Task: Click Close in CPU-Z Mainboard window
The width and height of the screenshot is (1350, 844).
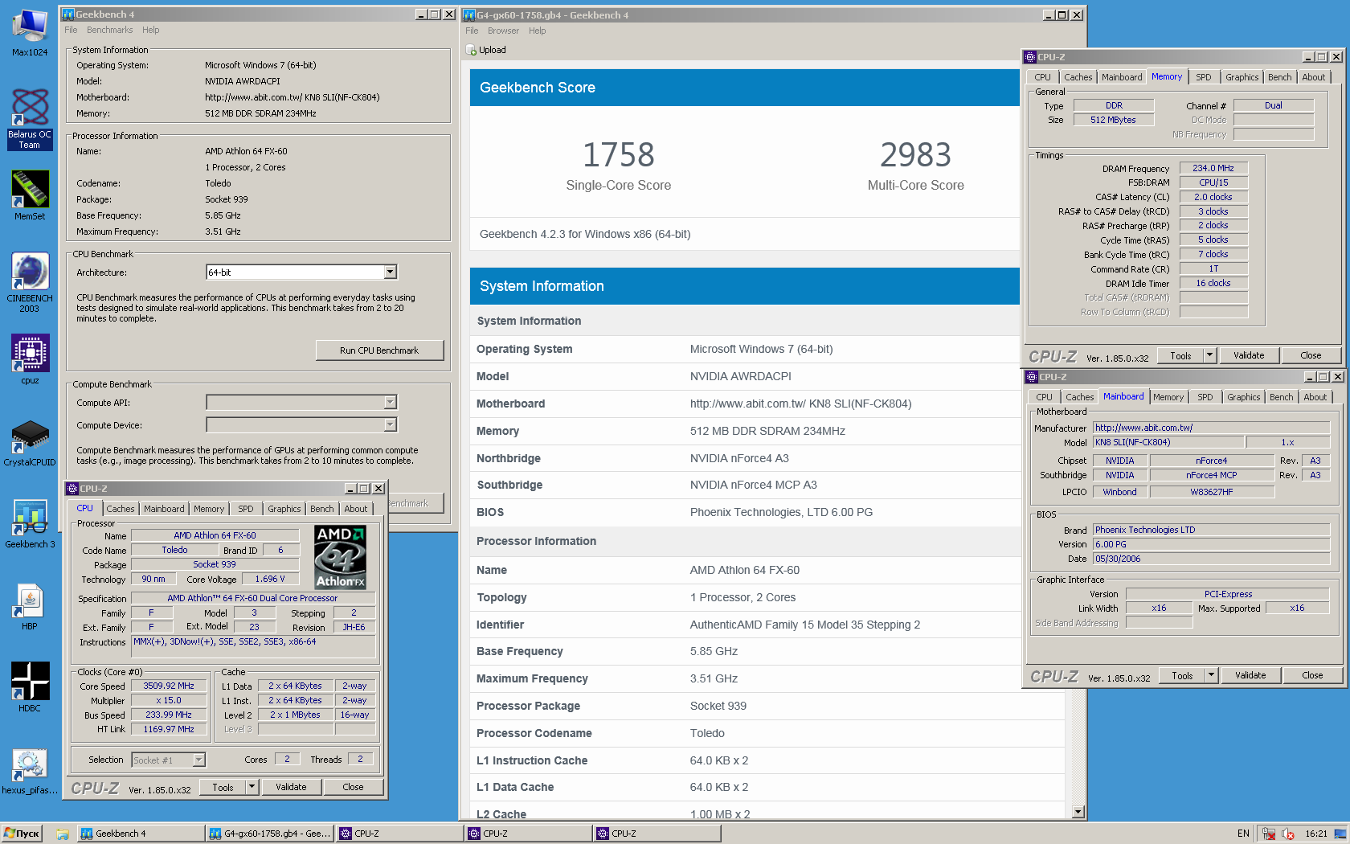Action: point(1312,675)
